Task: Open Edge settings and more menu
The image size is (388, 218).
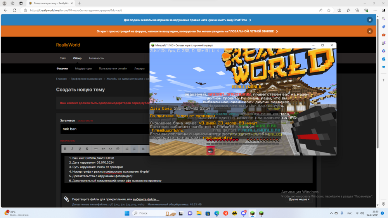Action: tap(375, 10)
